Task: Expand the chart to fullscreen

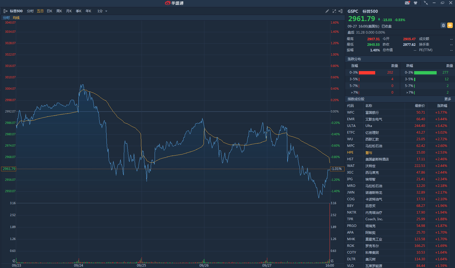Action: (x=334, y=11)
